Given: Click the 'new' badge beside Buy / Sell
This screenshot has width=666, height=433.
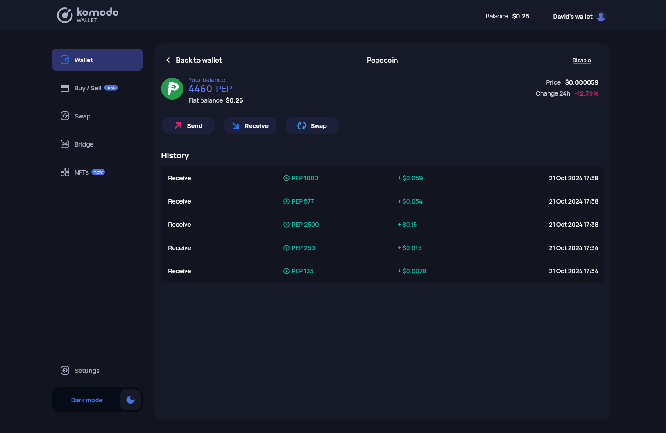Looking at the screenshot, I should tap(111, 88).
